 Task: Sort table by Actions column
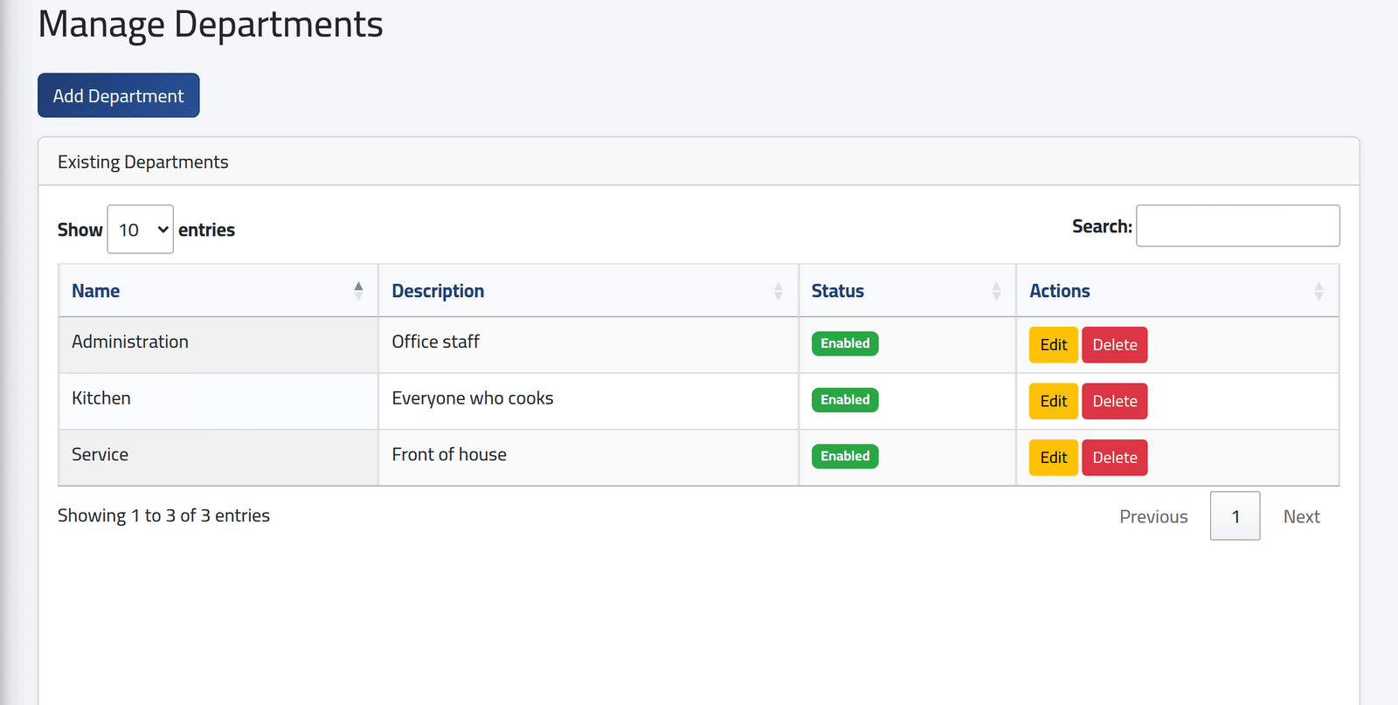tap(1177, 291)
